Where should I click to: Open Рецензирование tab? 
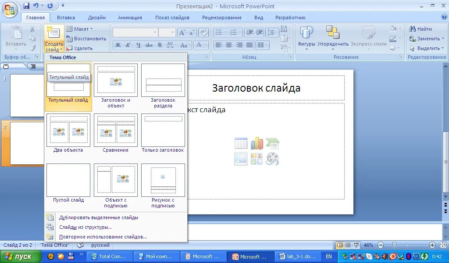pos(222,18)
